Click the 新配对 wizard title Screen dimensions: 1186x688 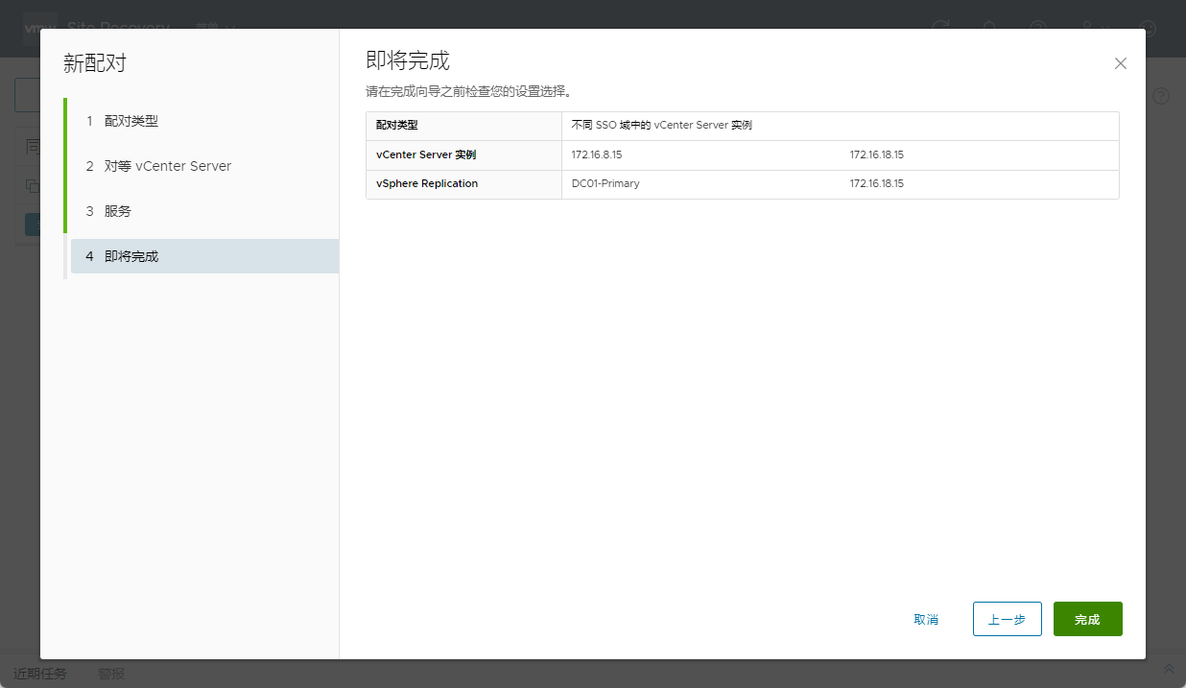point(95,63)
